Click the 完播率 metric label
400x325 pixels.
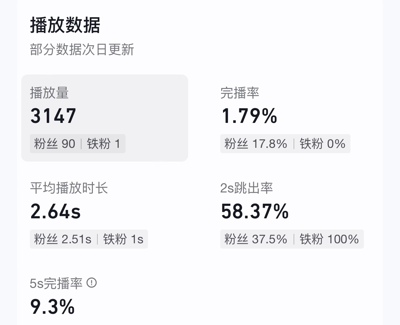click(x=240, y=93)
